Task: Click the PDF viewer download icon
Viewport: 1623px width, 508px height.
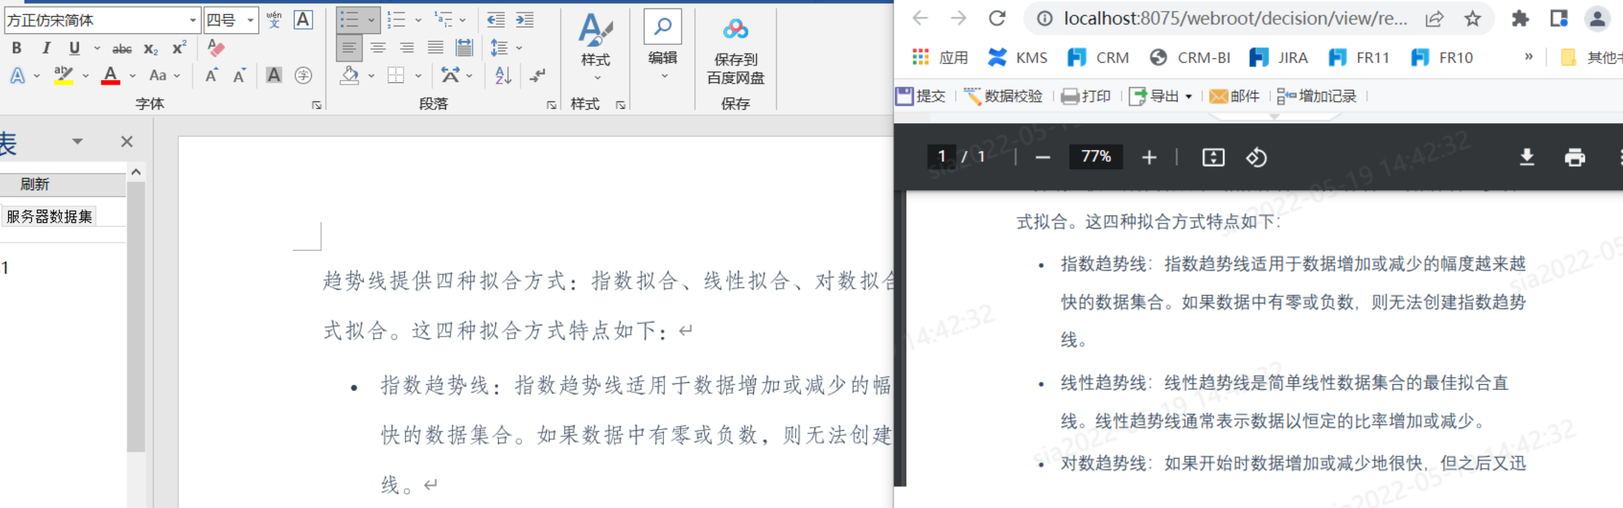Action: [1526, 157]
